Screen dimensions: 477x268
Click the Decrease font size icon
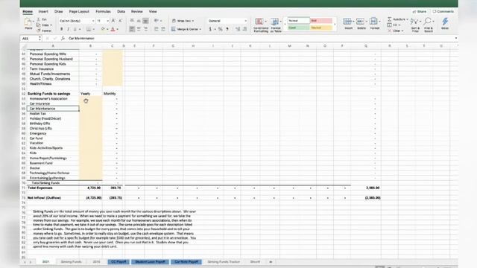[x=120, y=21]
